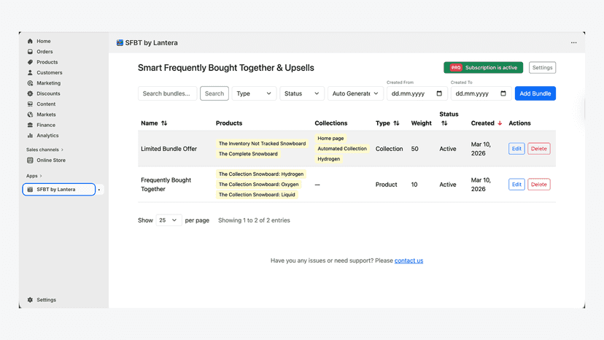
Task: Click the Discounts badge icon
Action: [30, 93]
